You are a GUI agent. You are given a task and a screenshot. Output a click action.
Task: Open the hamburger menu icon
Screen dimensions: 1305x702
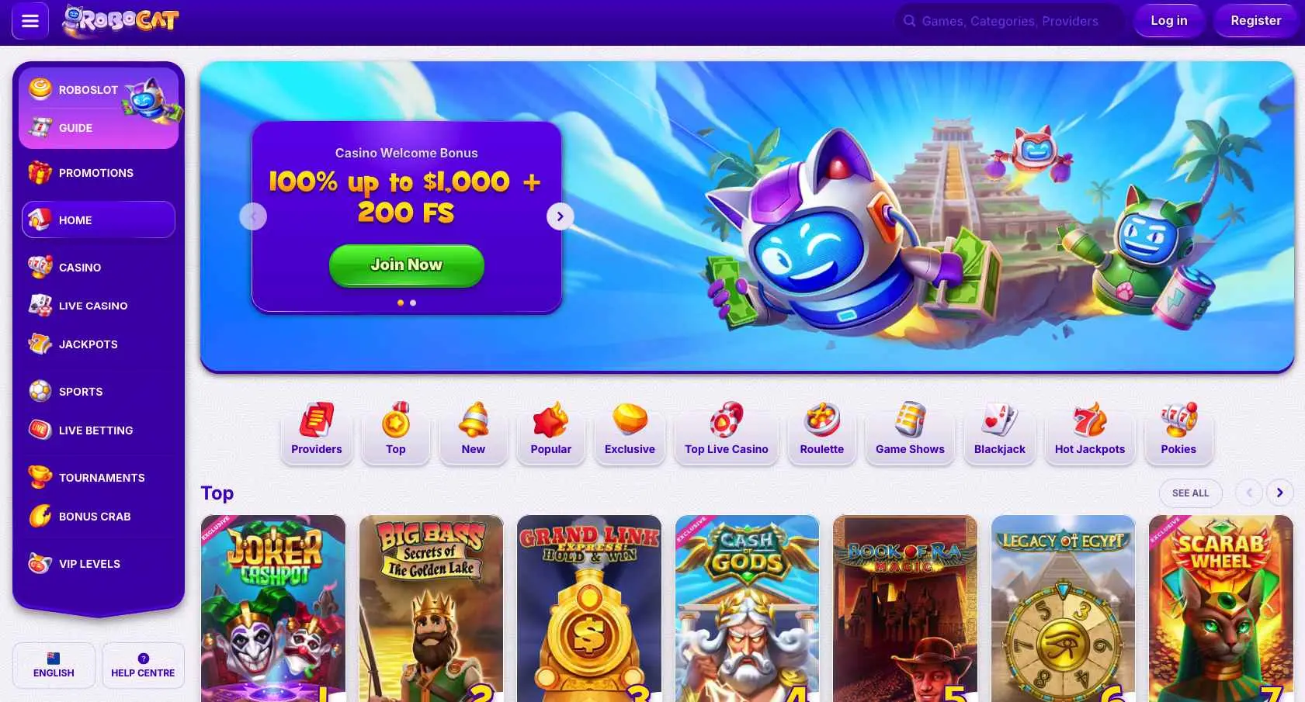click(x=30, y=21)
